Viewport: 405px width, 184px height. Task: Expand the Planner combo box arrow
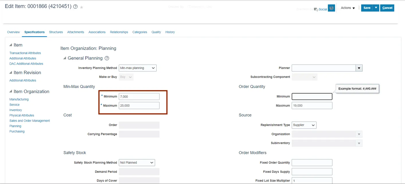pyautogui.click(x=359, y=68)
